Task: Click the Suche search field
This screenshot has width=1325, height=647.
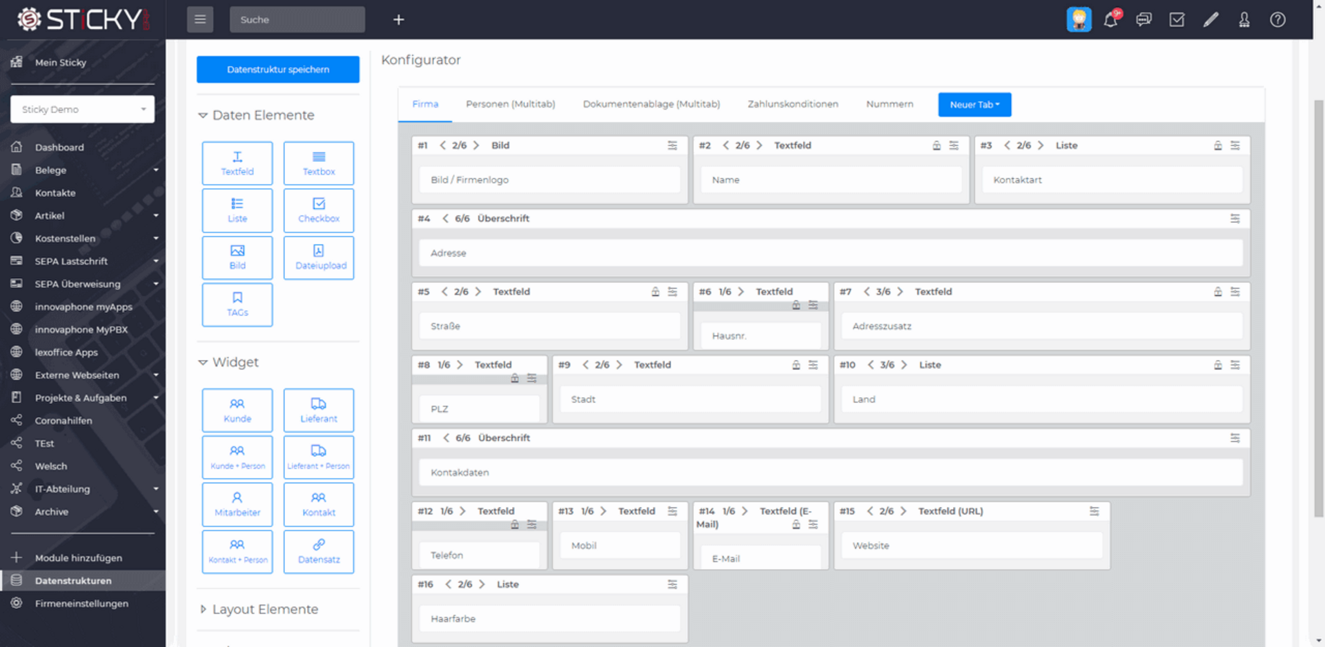Action: point(297,19)
